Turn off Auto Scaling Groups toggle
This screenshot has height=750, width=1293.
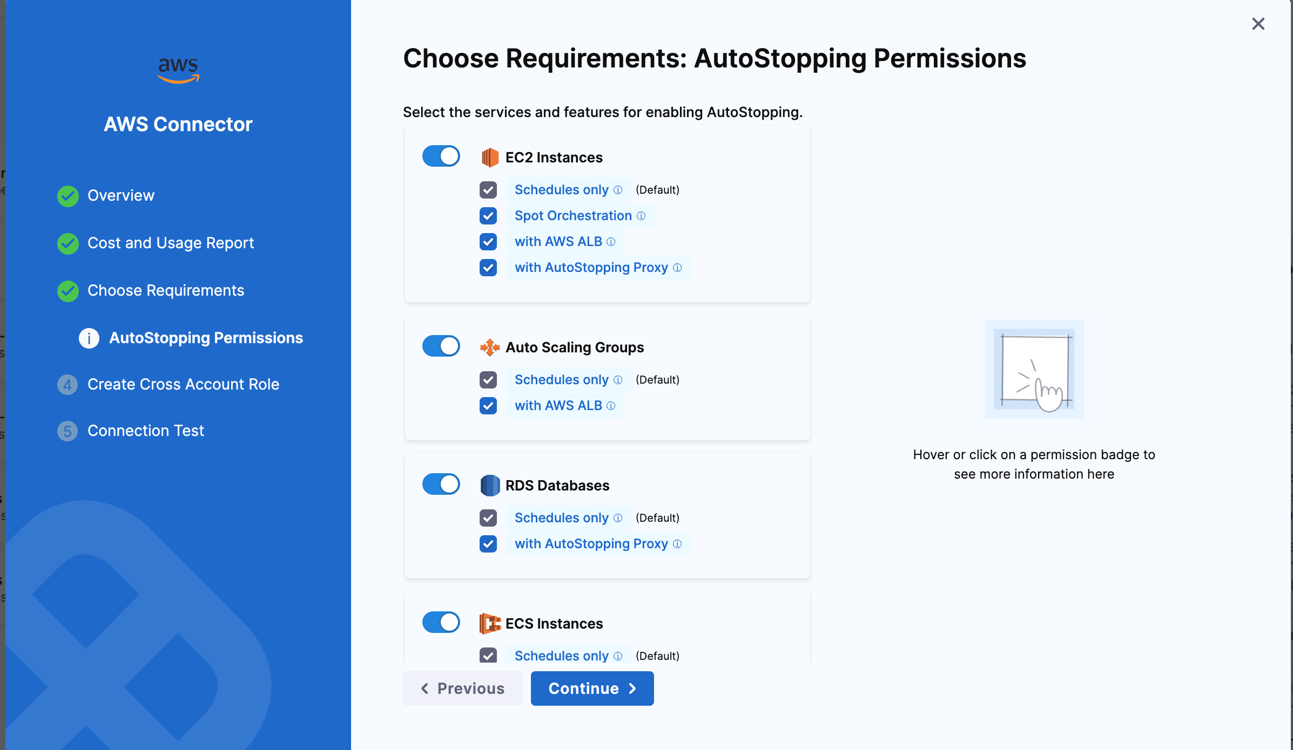pos(441,346)
